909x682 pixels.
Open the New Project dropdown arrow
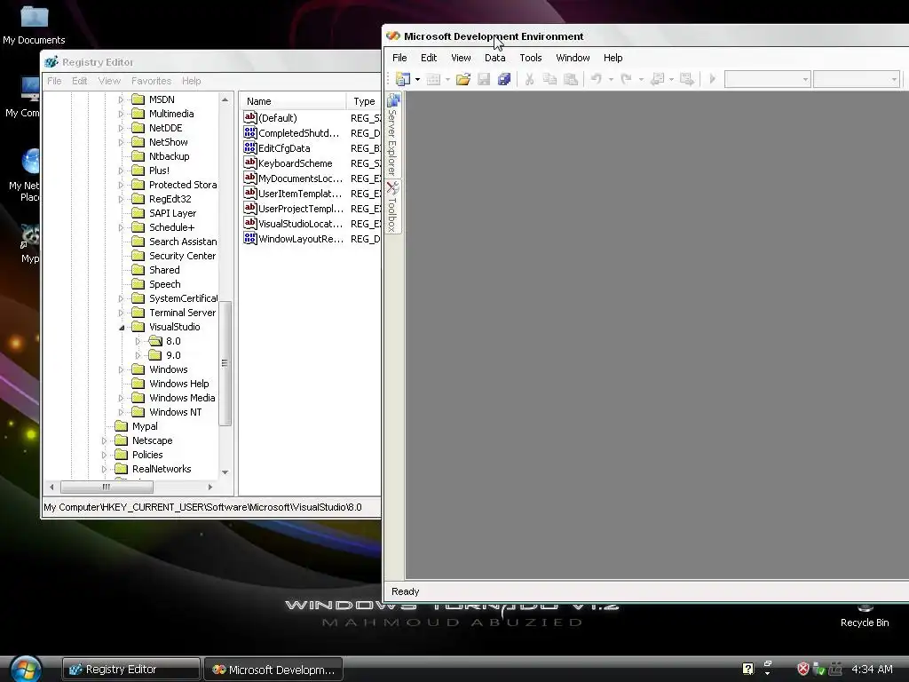(x=417, y=79)
